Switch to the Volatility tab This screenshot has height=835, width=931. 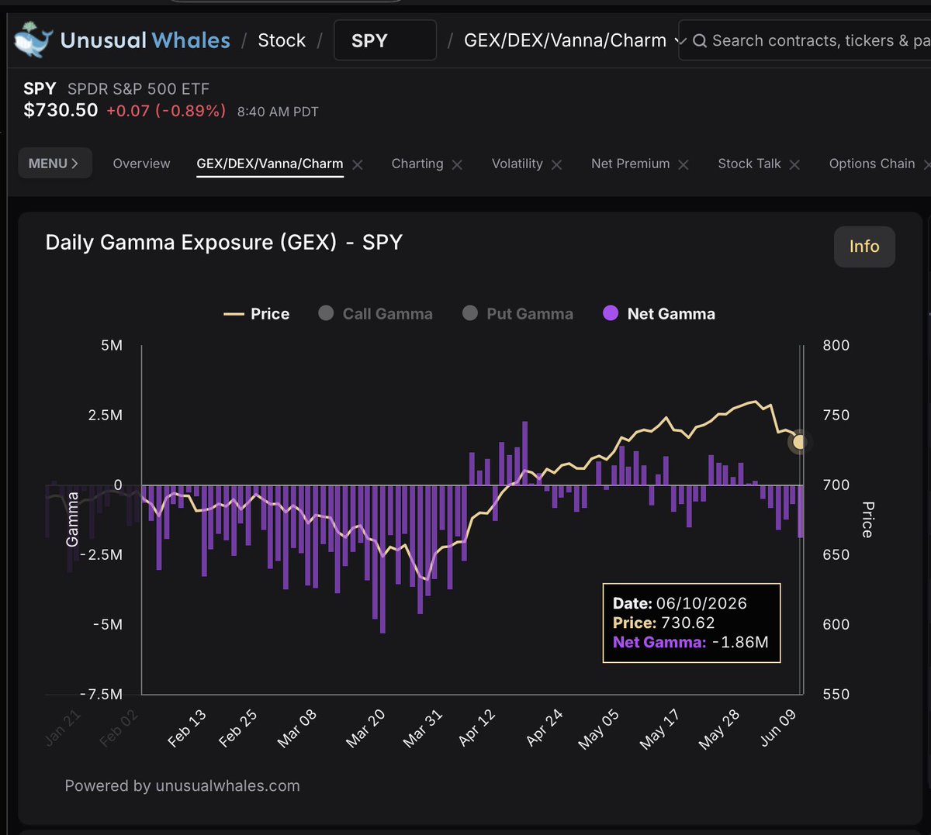tap(517, 164)
